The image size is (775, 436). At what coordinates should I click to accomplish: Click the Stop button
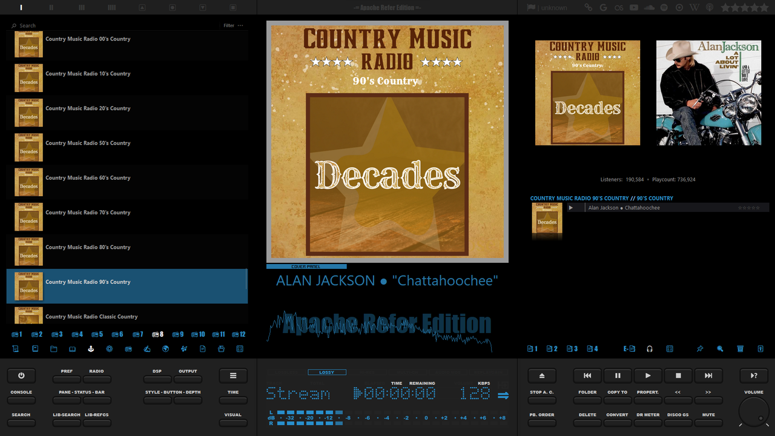tap(678, 375)
